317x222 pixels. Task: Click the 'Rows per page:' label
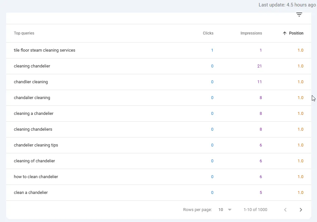point(197,210)
